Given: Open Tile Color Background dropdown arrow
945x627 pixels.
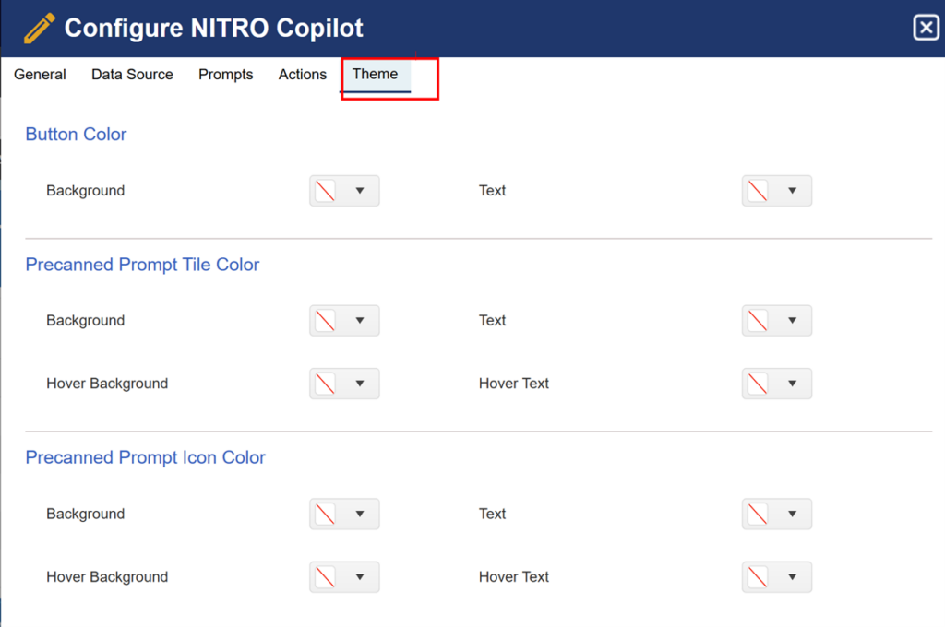Looking at the screenshot, I should click(360, 321).
